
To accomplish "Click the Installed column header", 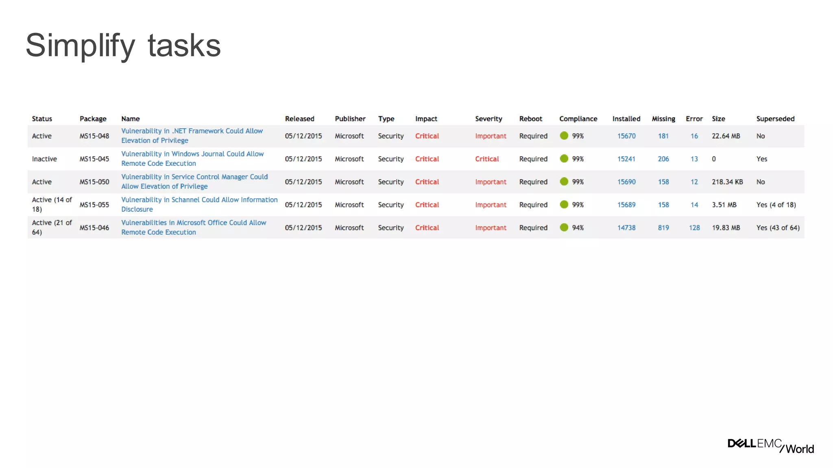I will (626, 119).
